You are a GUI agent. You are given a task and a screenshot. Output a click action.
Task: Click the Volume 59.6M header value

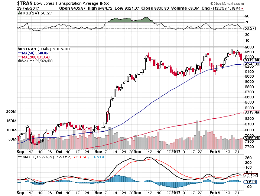coord(185,8)
